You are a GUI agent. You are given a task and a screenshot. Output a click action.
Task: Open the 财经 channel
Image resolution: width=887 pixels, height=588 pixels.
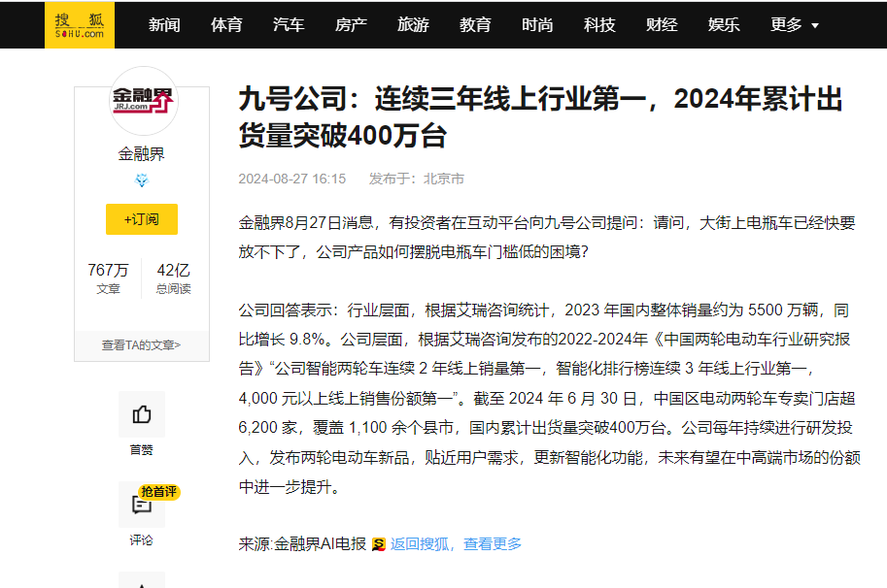tap(662, 25)
